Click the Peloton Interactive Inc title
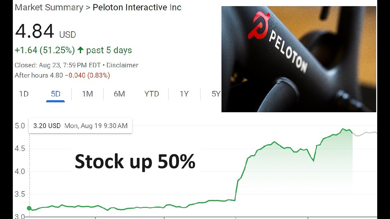 (137, 7)
